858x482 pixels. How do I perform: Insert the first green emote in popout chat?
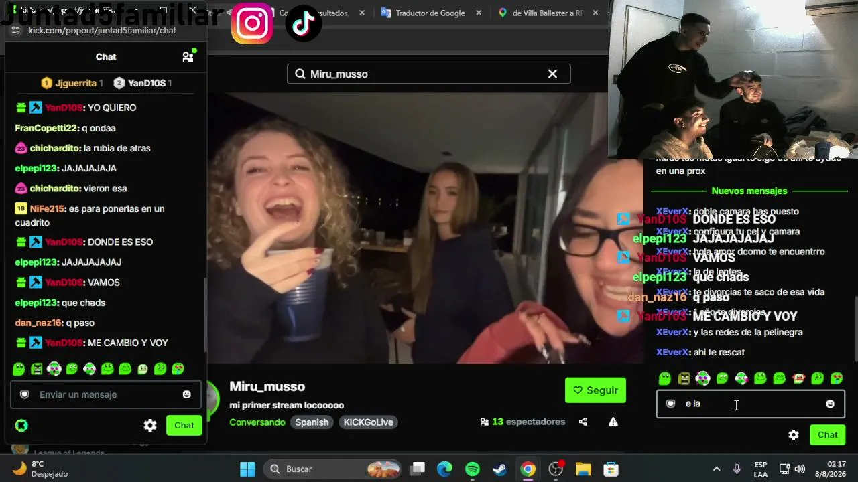click(19, 369)
